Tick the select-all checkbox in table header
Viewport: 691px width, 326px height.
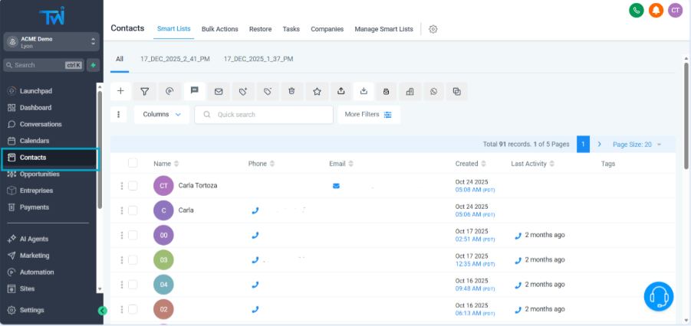click(x=133, y=163)
